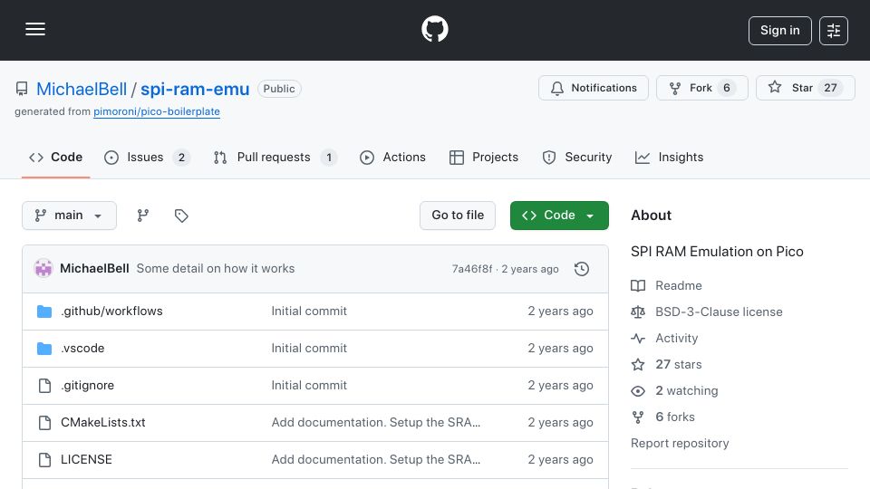The image size is (870, 489).
Task: Click MichaelBell's avatar in the commit row
Action: click(43, 269)
